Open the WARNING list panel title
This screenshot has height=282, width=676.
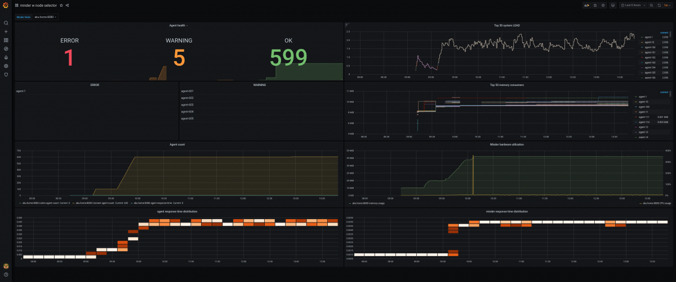click(x=260, y=85)
